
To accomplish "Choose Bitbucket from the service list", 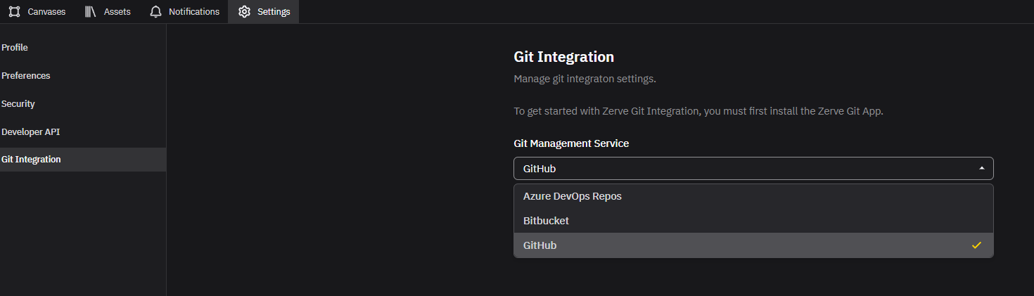I will (546, 221).
